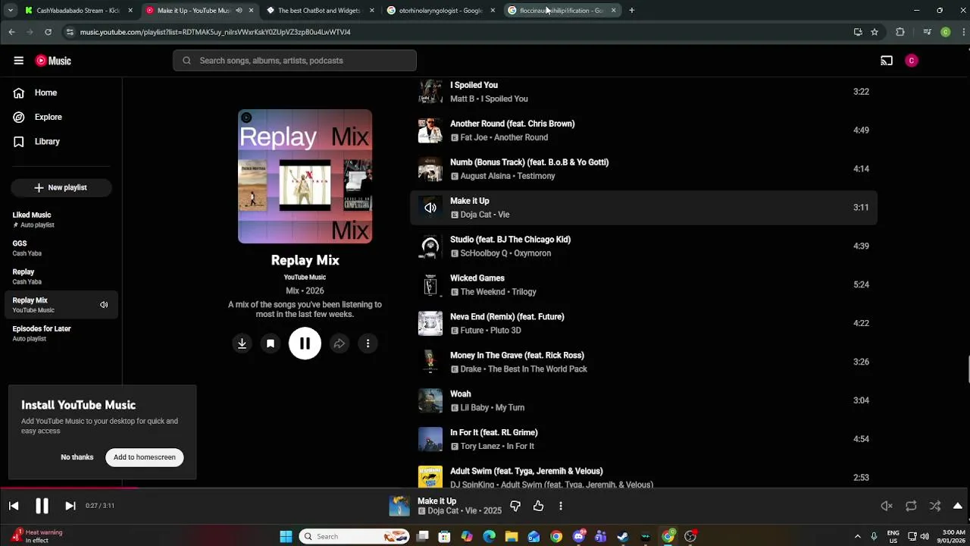Show hidden system tray icons

click(858, 537)
